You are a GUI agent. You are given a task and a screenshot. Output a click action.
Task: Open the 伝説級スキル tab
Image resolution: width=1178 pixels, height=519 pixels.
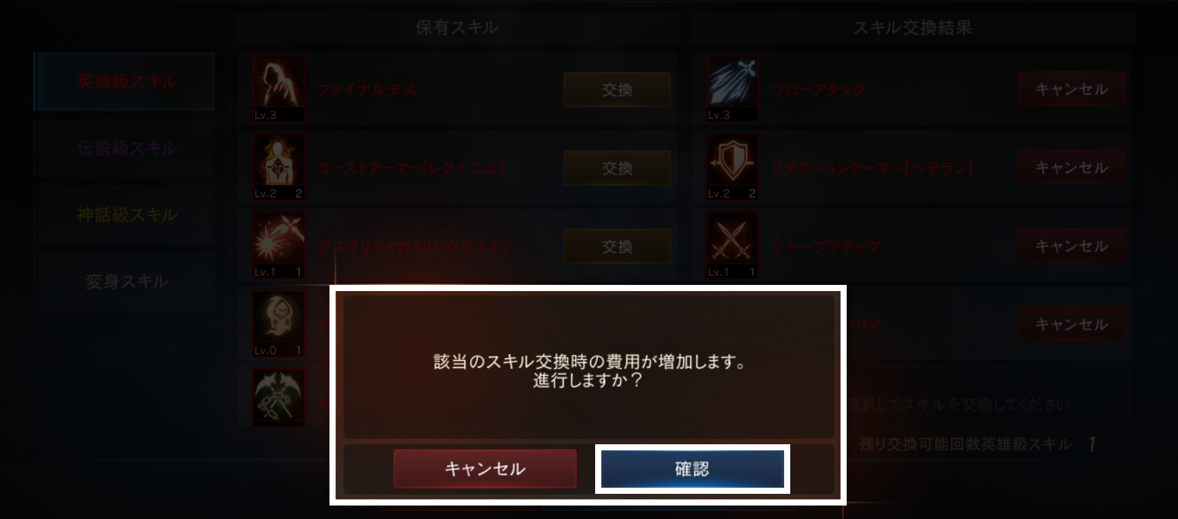125,148
